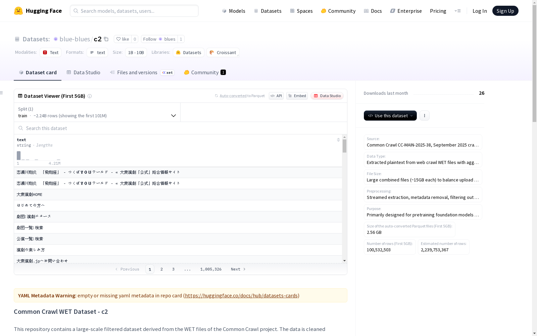Screen dimensions: 537x336
Task: Open the Files and versions tab
Action: [x=142, y=73]
